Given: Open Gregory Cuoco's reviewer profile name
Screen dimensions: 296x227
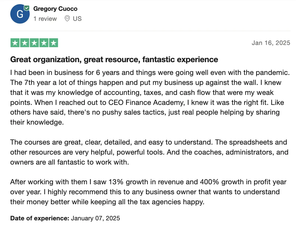Looking at the screenshot, I should [55, 9].
